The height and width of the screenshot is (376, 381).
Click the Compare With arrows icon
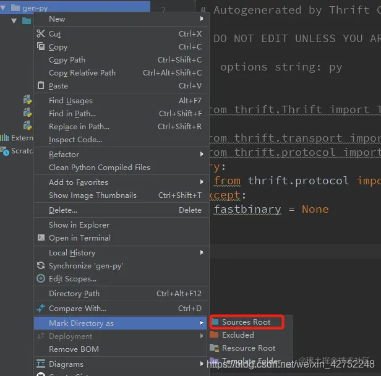point(41,308)
